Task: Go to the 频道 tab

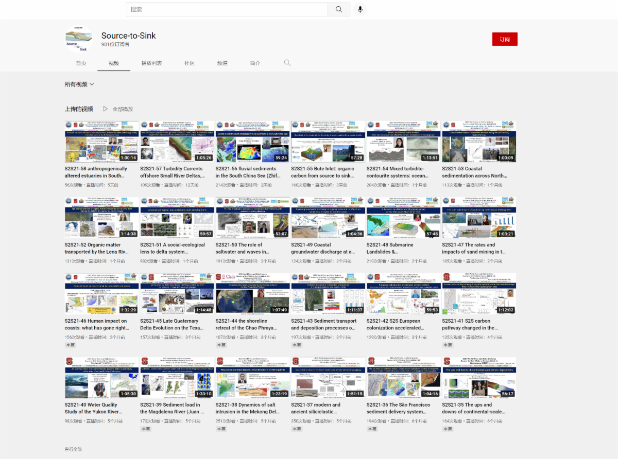Action: (x=222, y=63)
